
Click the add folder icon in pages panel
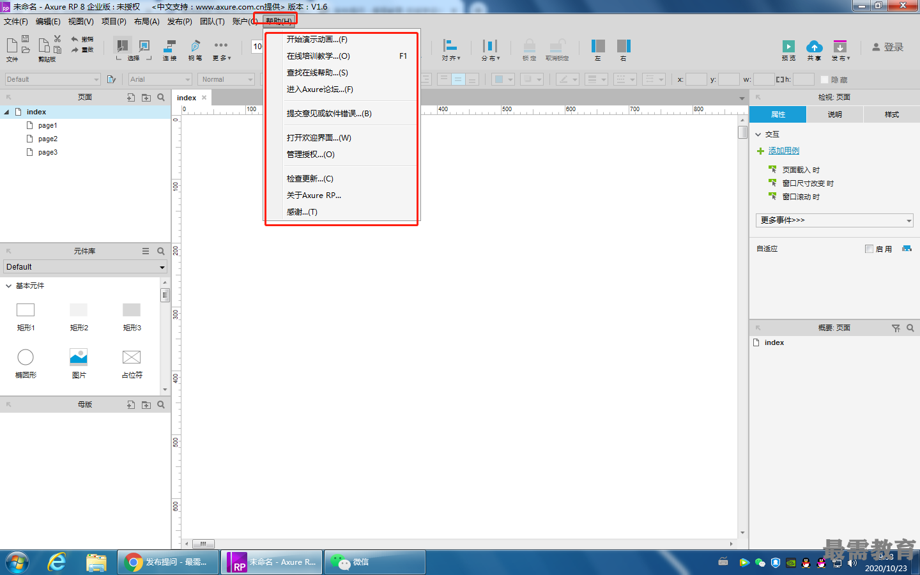click(x=146, y=97)
